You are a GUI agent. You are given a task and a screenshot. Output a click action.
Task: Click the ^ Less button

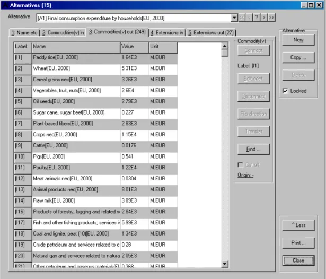click(298, 225)
